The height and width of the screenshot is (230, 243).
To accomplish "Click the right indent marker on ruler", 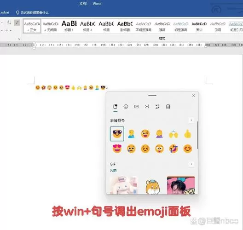I will coord(206,46).
